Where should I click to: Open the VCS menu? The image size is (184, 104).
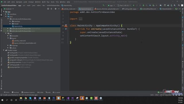tap(57, 2)
